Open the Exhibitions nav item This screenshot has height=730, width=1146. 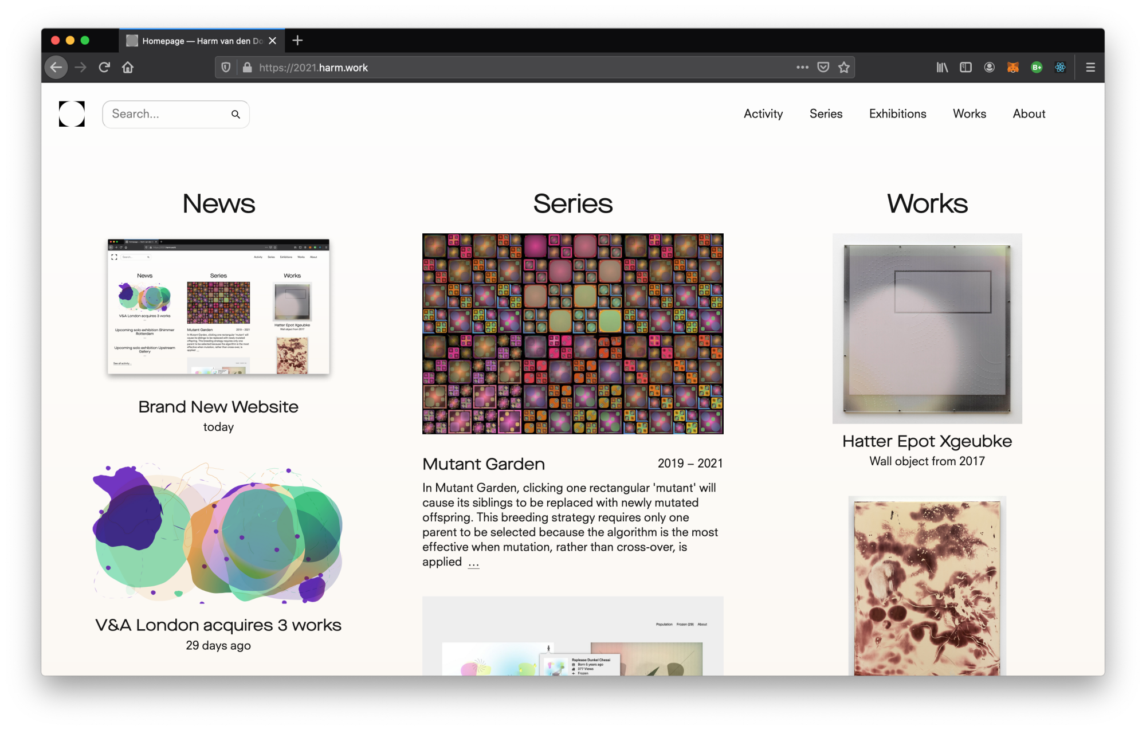pos(897,114)
